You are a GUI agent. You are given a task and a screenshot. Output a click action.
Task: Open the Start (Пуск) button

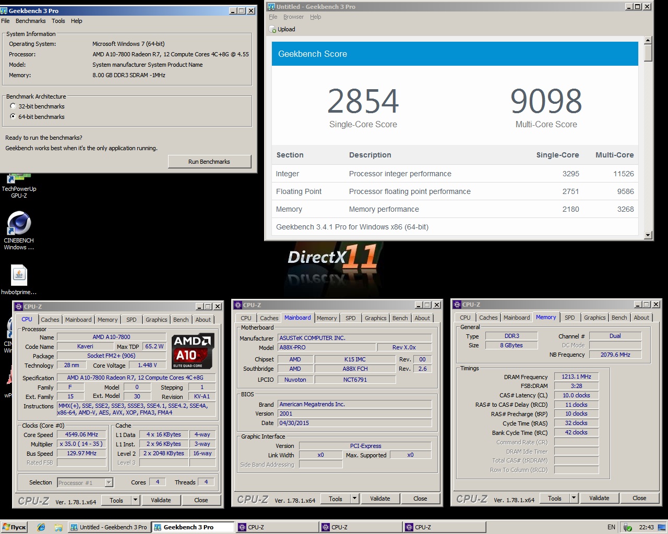coord(15,527)
